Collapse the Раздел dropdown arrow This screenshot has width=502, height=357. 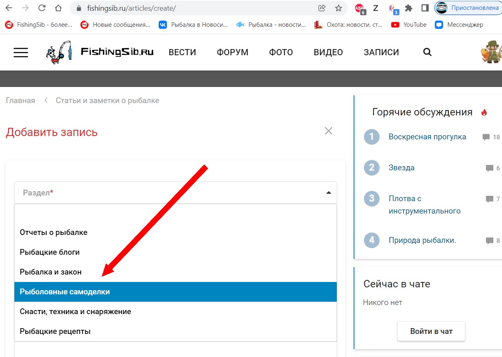coord(328,193)
